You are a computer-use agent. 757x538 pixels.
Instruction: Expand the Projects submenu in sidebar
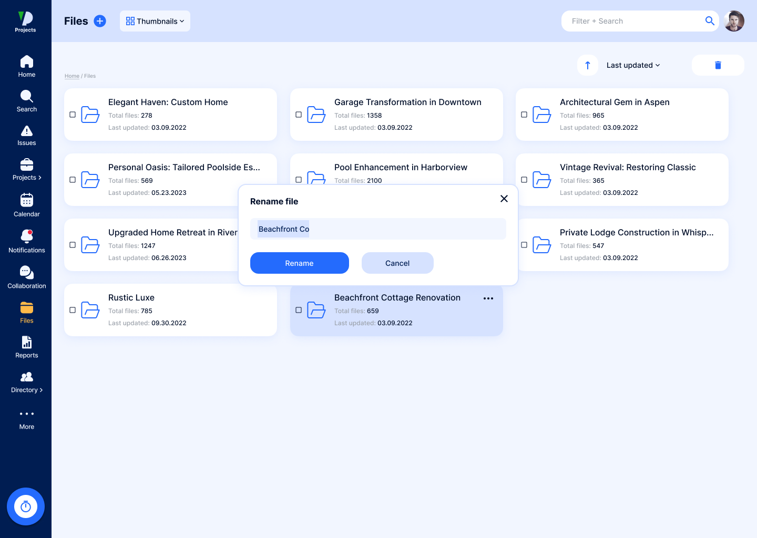click(x=27, y=170)
